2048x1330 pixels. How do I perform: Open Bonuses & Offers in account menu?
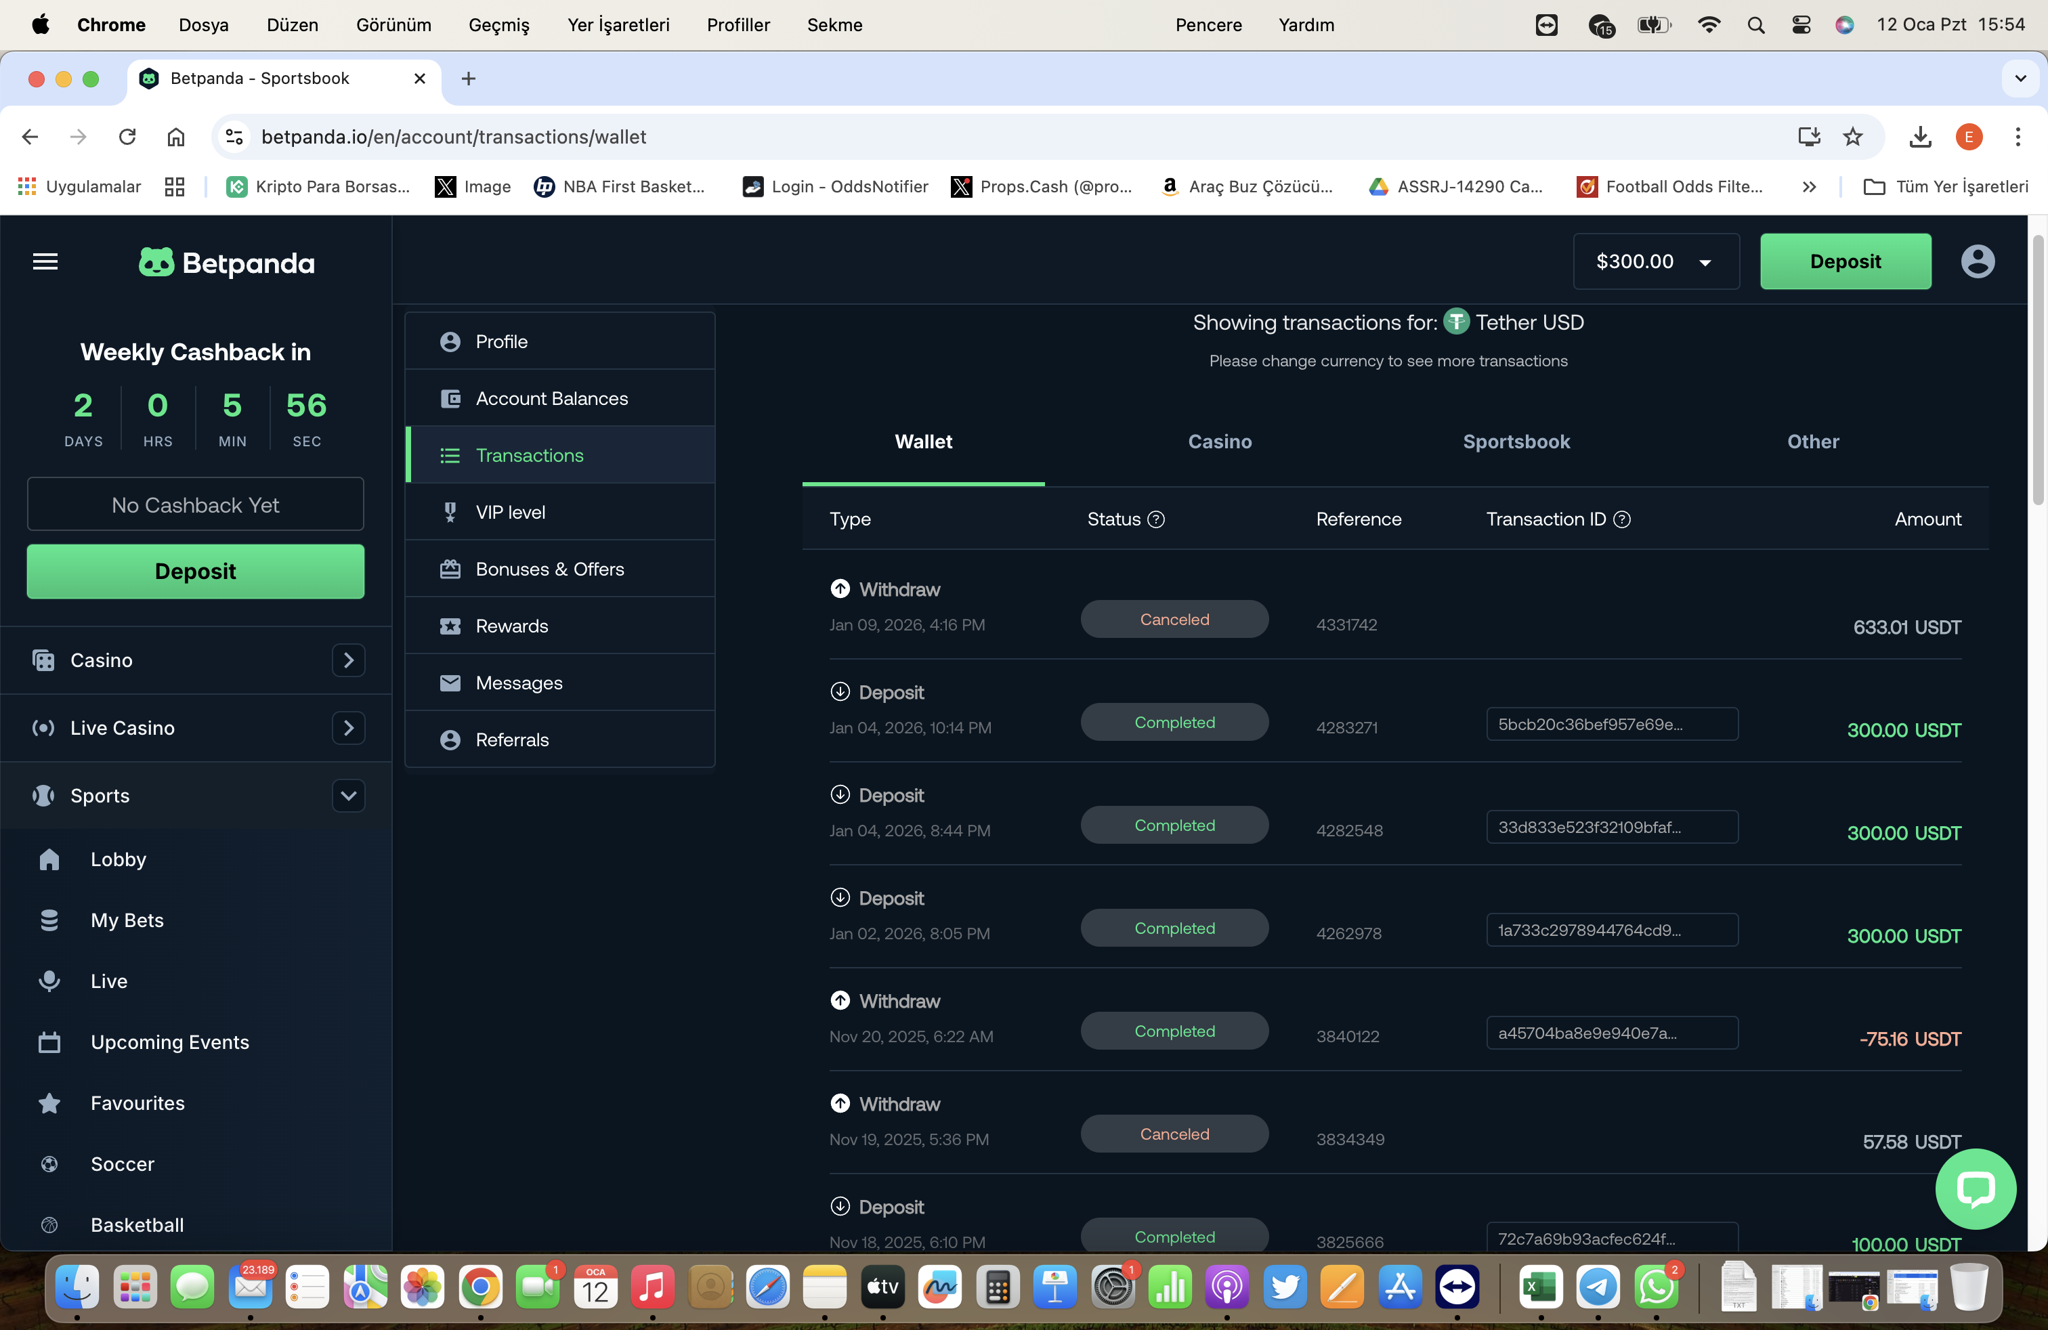(x=560, y=569)
